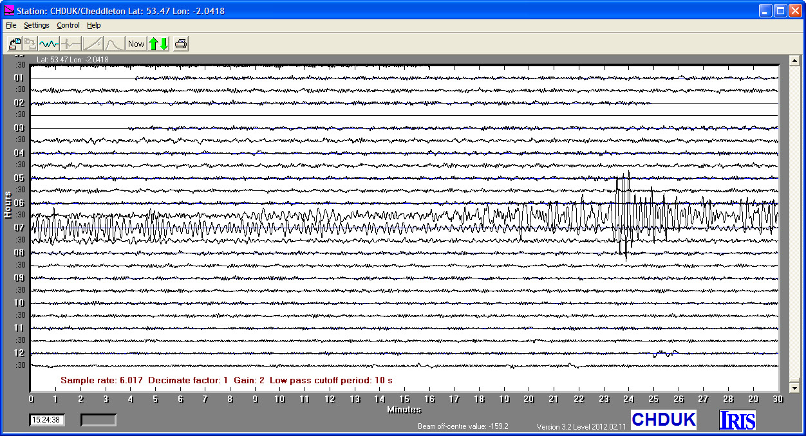Click the vertical scrollbar down arrow
This screenshot has width=806, height=436.
point(796,388)
